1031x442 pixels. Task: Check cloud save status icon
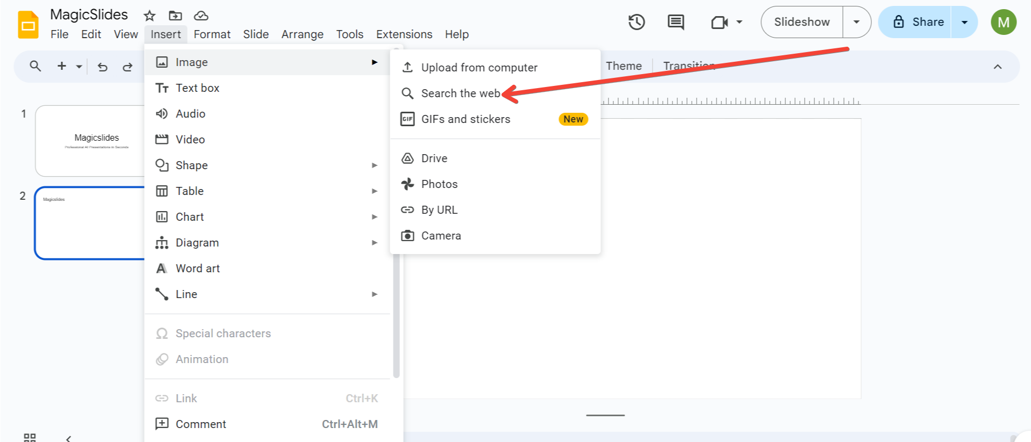201,16
